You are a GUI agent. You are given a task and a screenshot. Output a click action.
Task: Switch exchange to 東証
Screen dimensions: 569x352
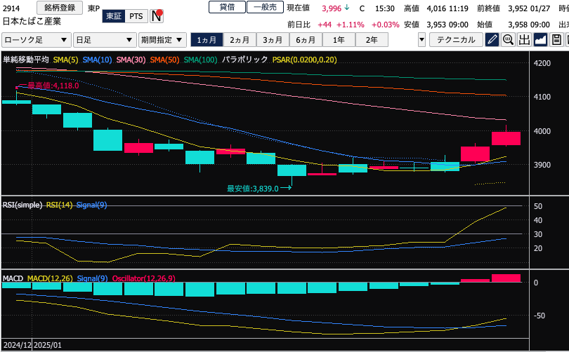click(112, 15)
